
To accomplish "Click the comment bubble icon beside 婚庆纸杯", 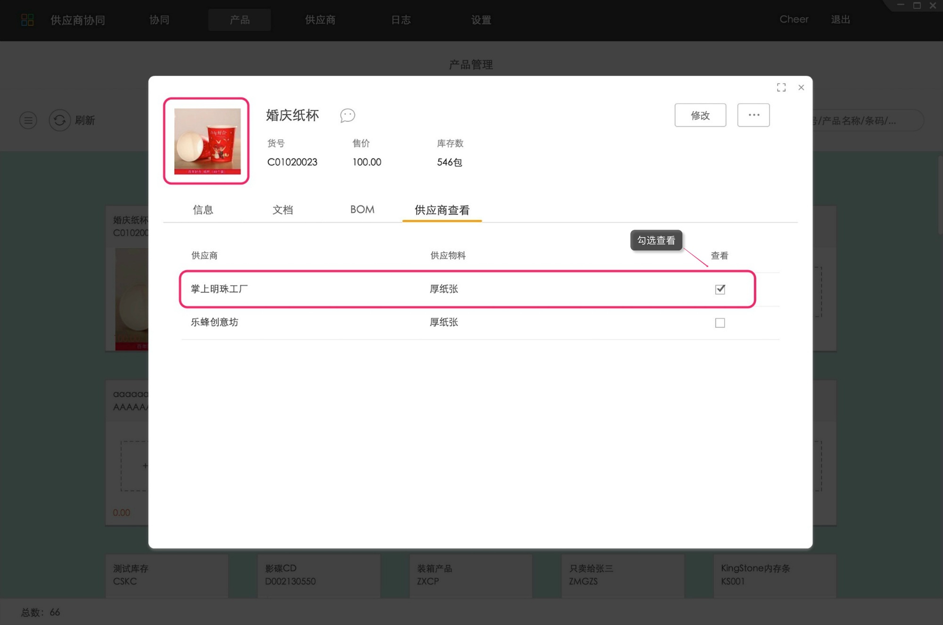I will coord(347,115).
